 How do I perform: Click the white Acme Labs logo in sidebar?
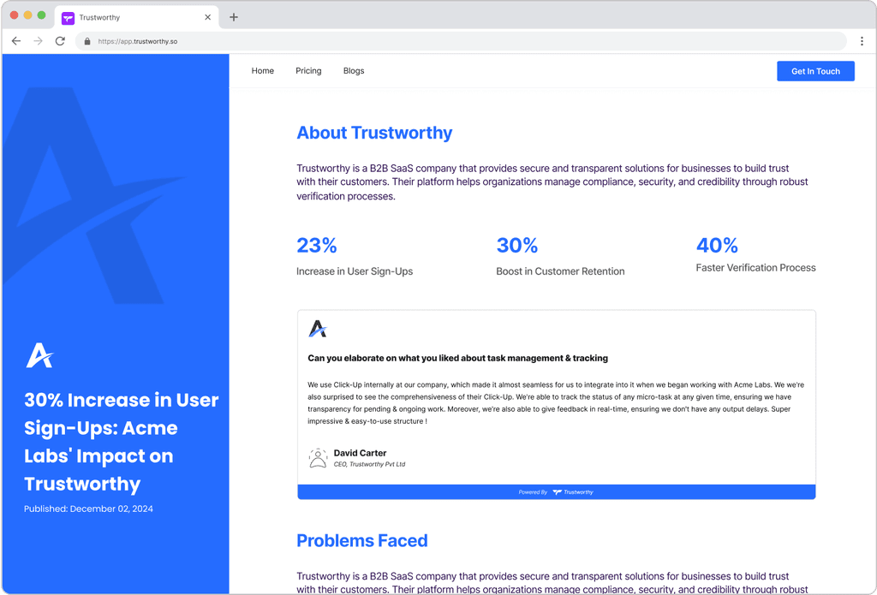click(39, 355)
